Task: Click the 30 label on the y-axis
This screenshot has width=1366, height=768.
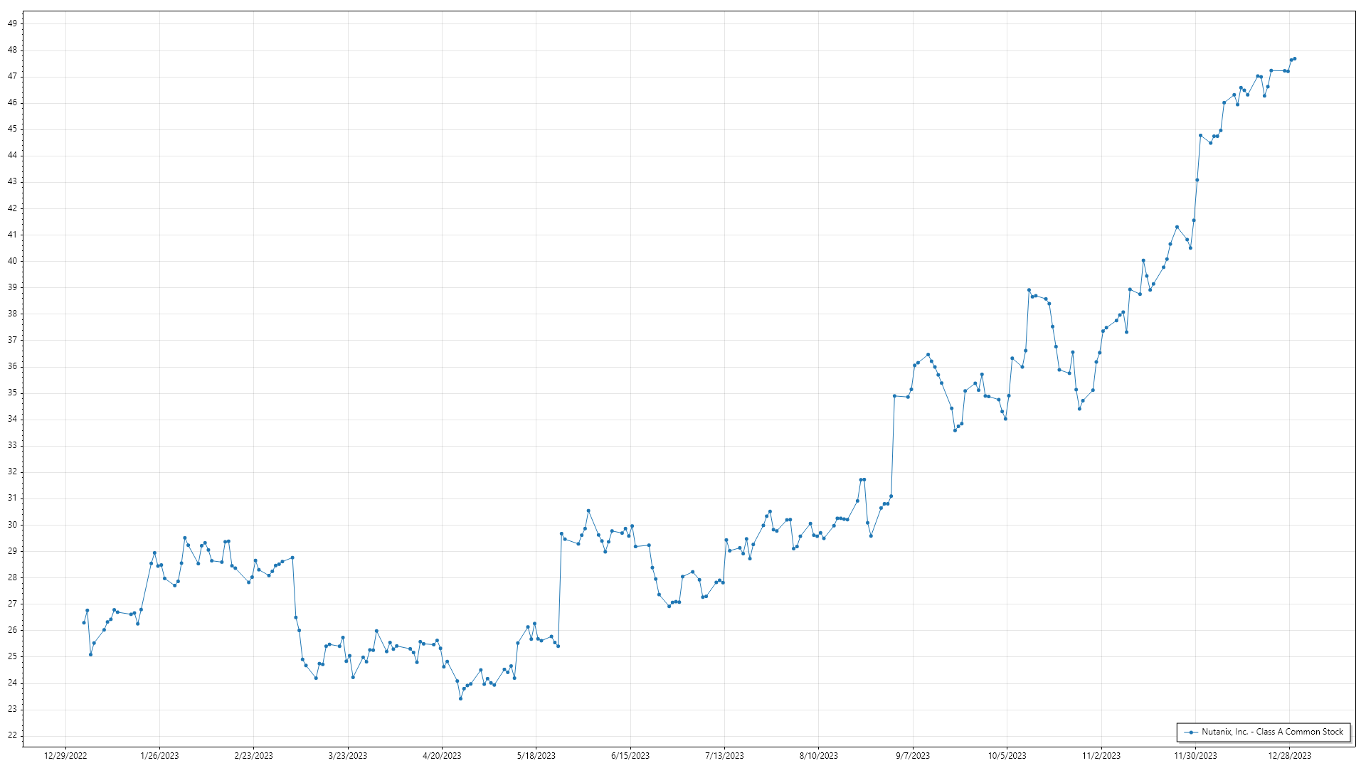Action: coord(13,525)
